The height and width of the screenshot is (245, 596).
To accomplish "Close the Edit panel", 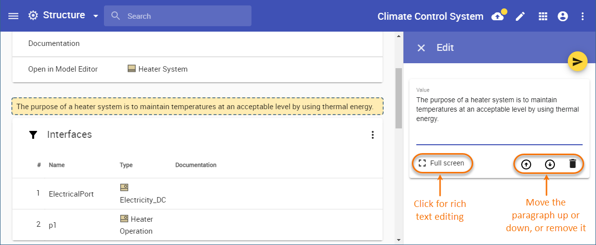I will pyautogui.click(x=421, y=48).
